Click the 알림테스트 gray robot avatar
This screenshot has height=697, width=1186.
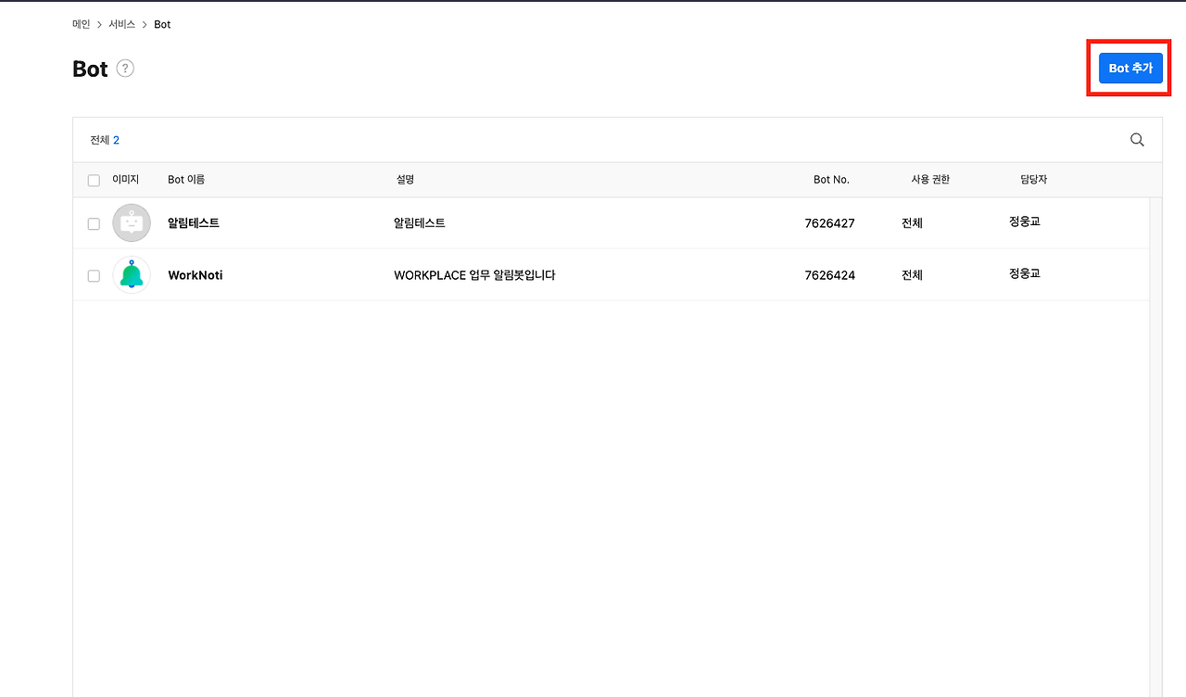pos(132,223)
